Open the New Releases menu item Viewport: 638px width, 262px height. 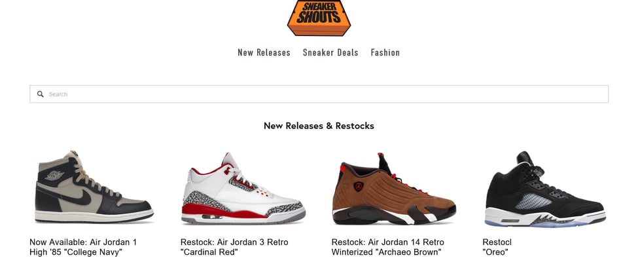point(264,52)
